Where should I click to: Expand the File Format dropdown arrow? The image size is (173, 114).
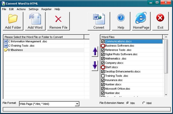pyautogui.click(x=77, y=104)
